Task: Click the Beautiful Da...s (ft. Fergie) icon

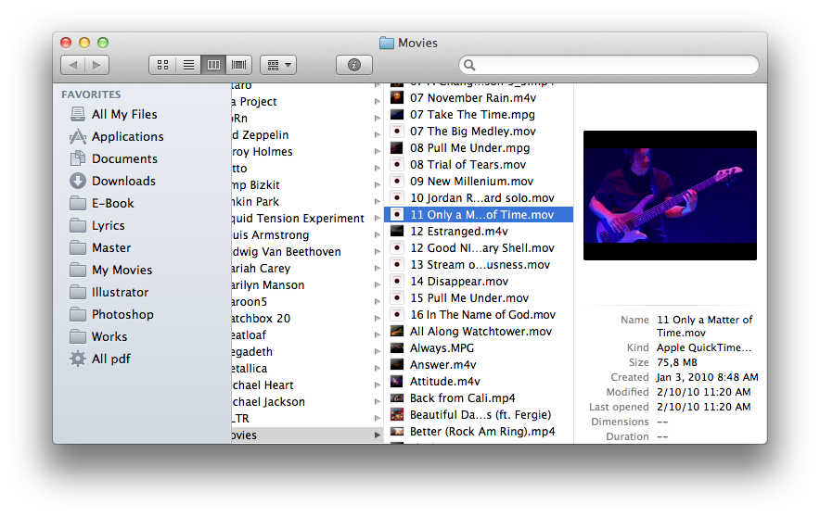Action: point(397,415)
